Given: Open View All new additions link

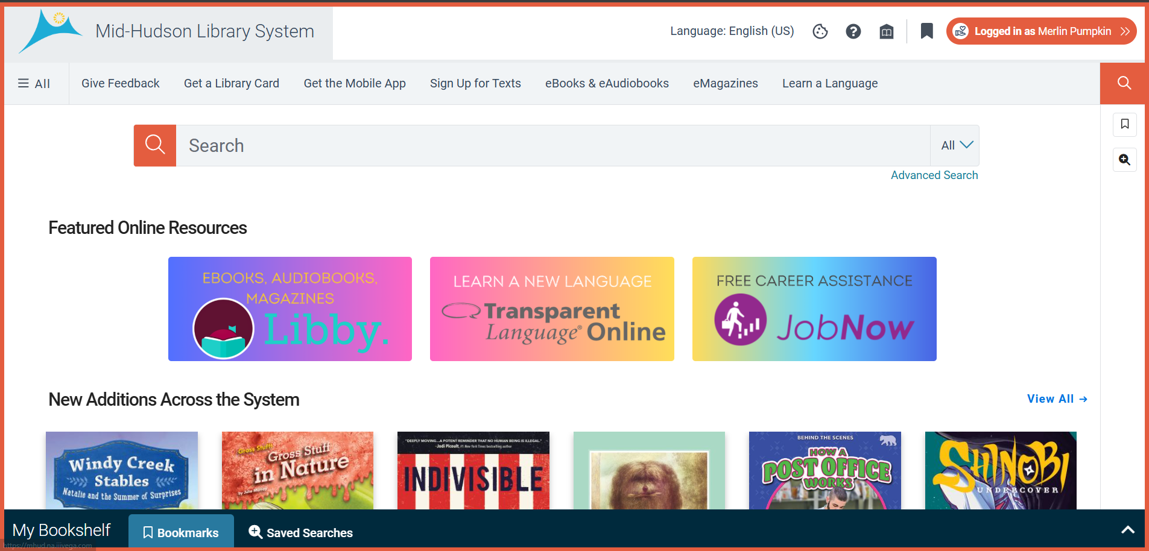Looking at the screenshot, I should [x=1057, y=399].
